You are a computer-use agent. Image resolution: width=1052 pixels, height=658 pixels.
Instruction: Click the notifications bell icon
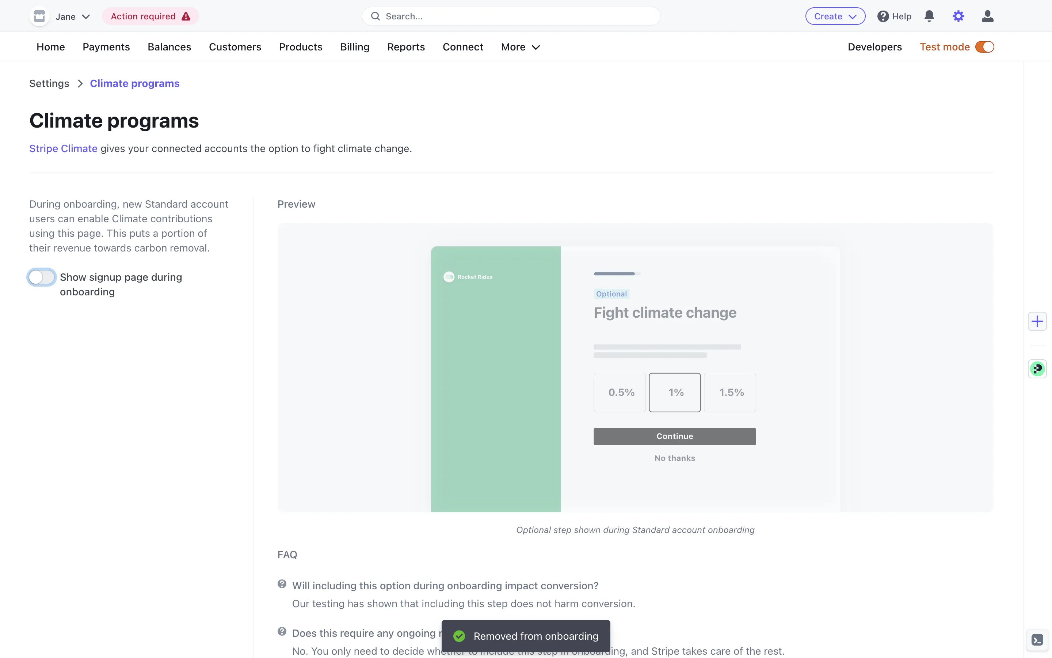pyautogui.click(x=929, y=16)
